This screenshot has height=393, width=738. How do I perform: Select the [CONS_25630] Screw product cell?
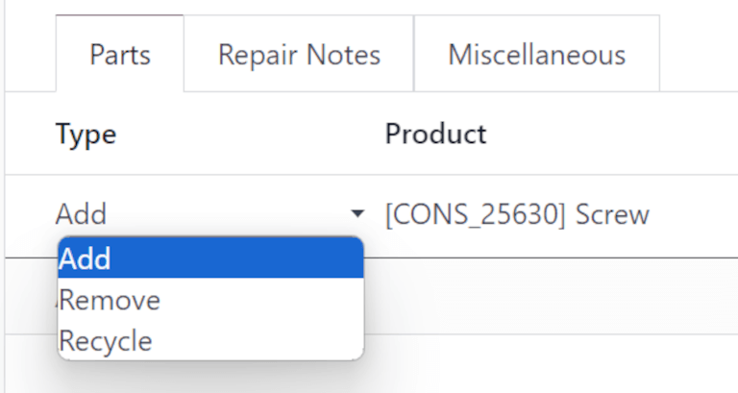point(517,213)
